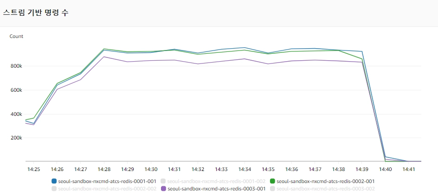Click the 14:40 time axis label
The image size is (438, 196).
click(x=385, y=169)
